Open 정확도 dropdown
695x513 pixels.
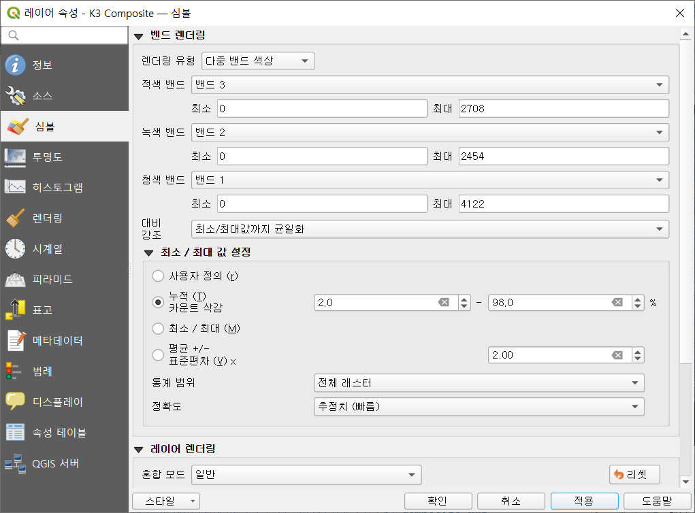479,407
